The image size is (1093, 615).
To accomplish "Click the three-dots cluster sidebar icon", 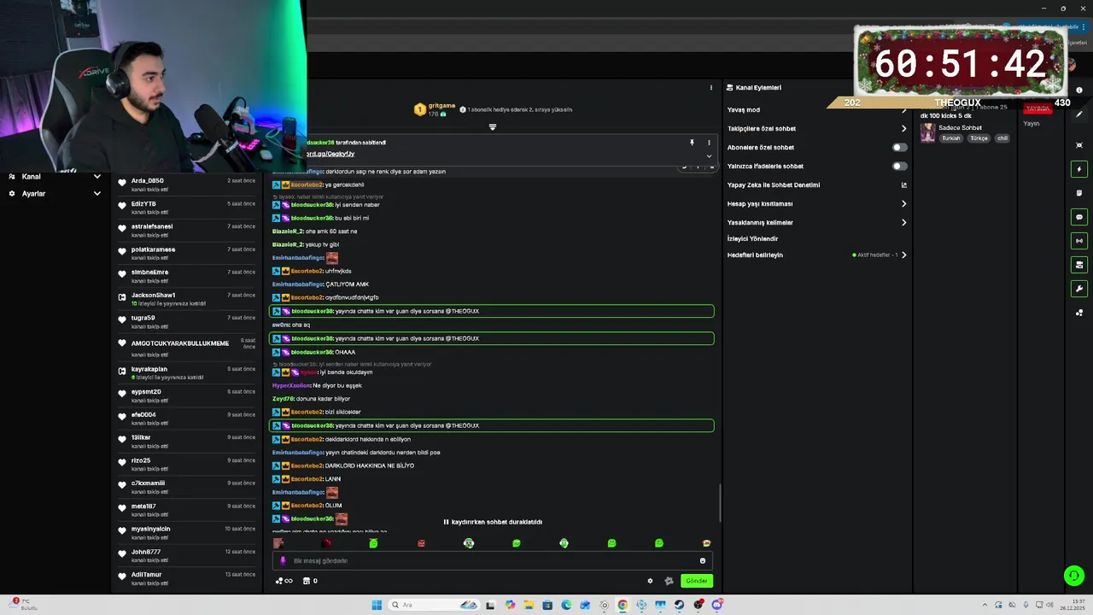I will (1079, 313).
